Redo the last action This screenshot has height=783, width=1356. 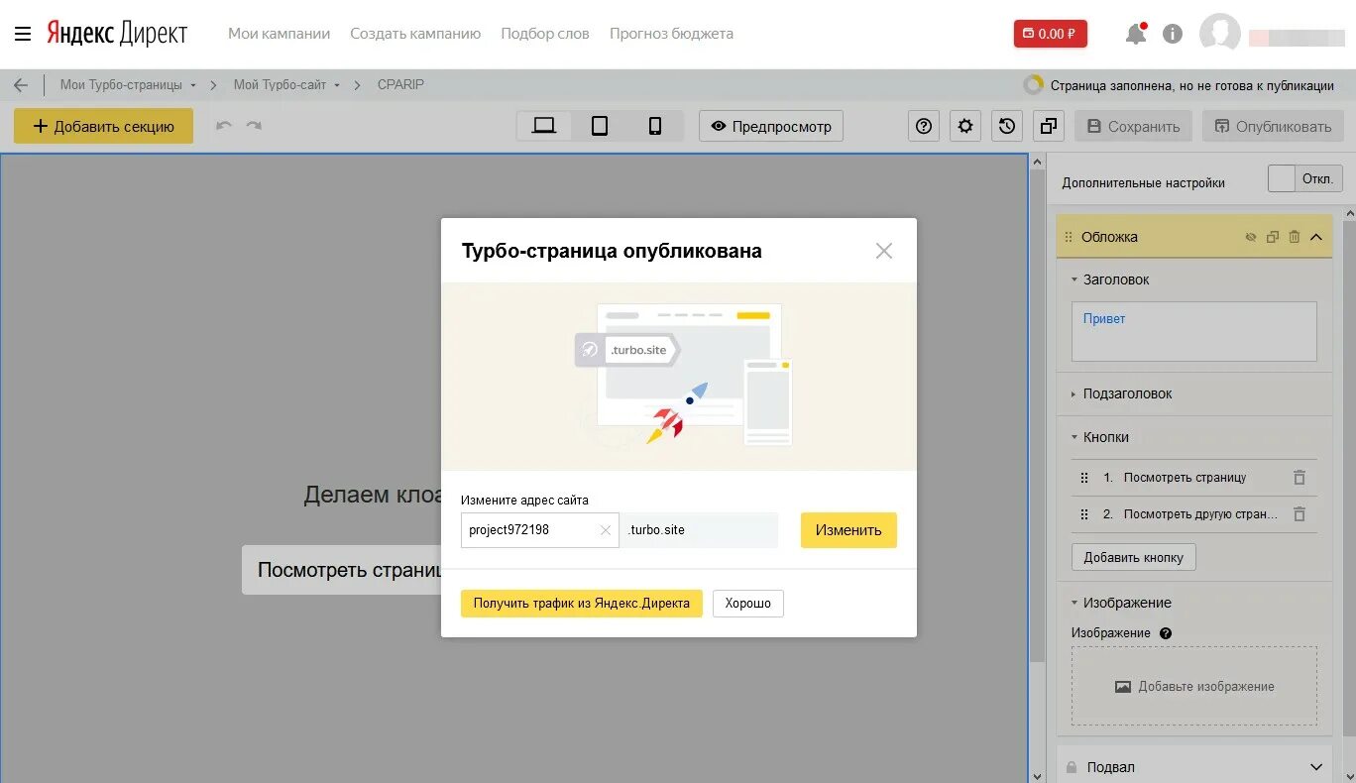point(254,126)
